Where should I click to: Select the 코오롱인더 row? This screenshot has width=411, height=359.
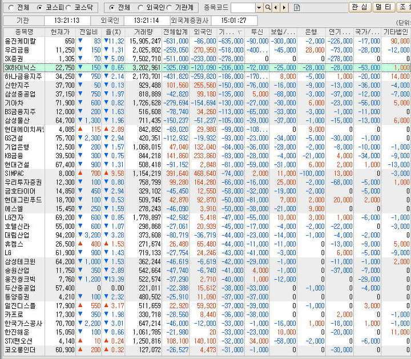pos(207,350)
